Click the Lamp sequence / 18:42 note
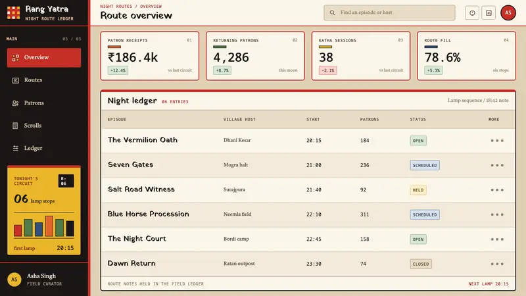Screen dimensions: 526x296 (478, 101)
